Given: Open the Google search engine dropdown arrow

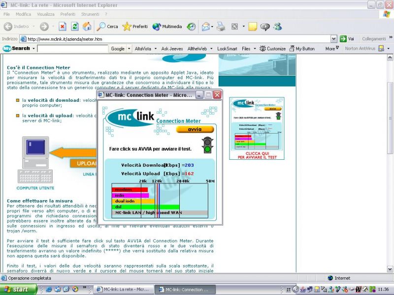Looking at the screenshot, I should click(x=129, y=48).
